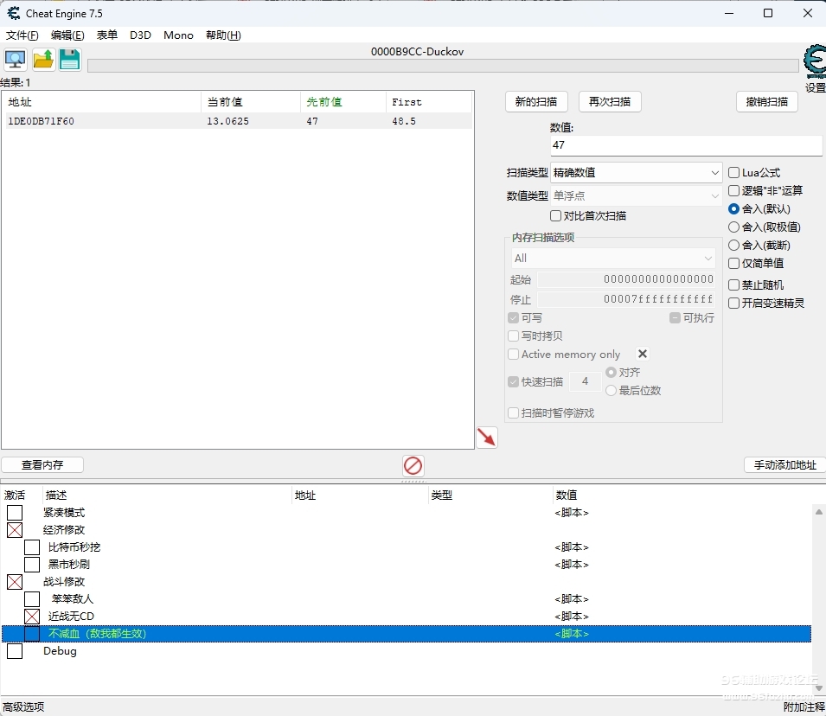This screenshot has width=826, height=716.
Task: Select the result address 1DE0DB71F60
Action: [x=42, y=121]
